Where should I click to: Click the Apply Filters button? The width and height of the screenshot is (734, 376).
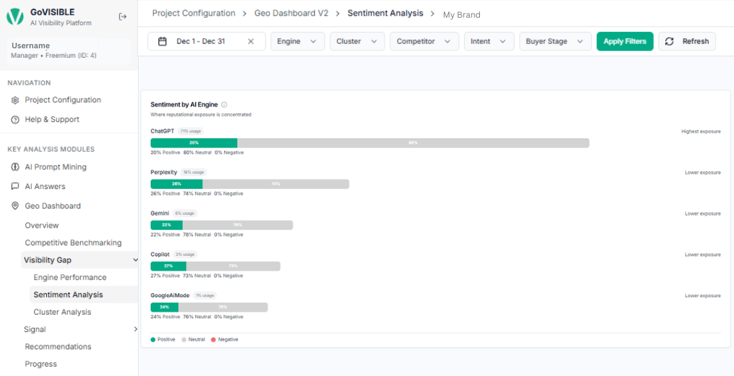tap(625, 41)
